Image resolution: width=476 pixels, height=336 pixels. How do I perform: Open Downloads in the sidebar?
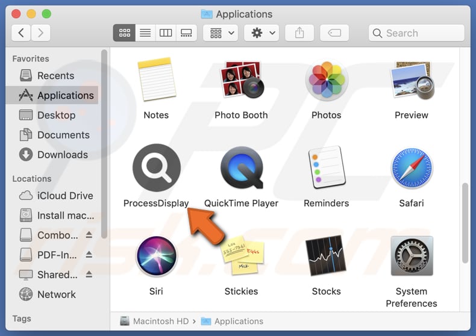pyautogui.click(x=52, y=155)
